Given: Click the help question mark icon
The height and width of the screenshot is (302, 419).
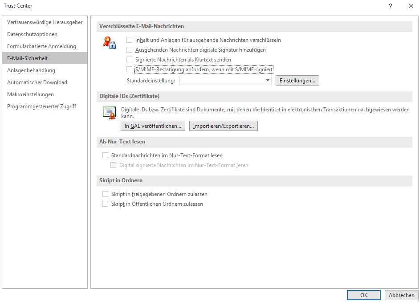Looking at the screenshot, I should (390, 6).
